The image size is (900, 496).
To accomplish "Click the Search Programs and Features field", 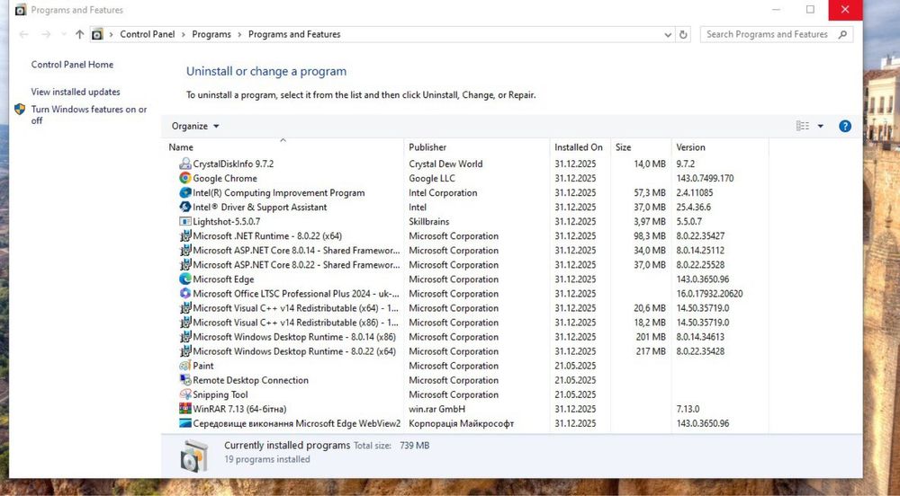I will tap(777, 34).
